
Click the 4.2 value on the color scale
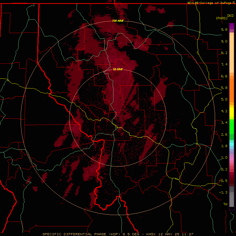click(x=224, y=111)
